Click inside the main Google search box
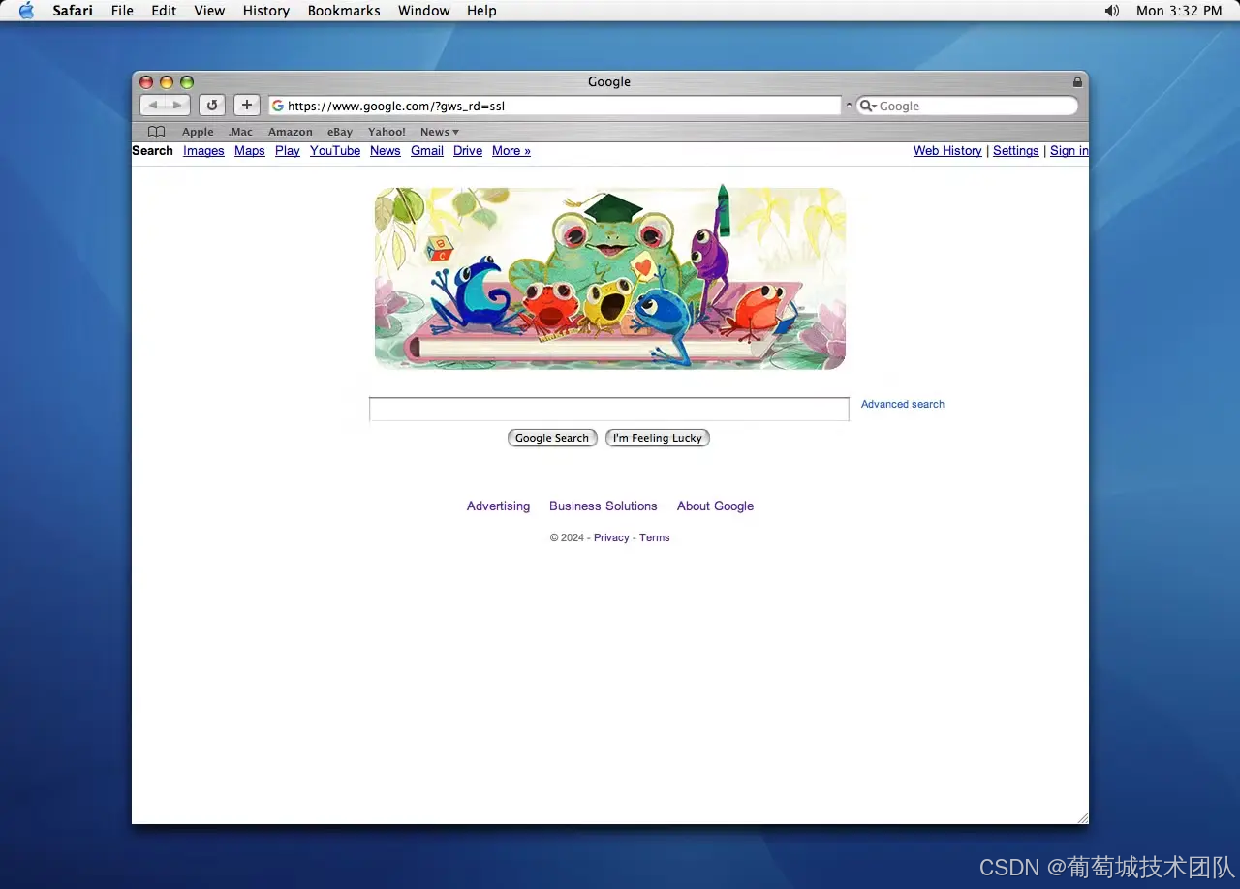Screen dimensions: 1240x889 pyautogui.click(x=609, y=410)
